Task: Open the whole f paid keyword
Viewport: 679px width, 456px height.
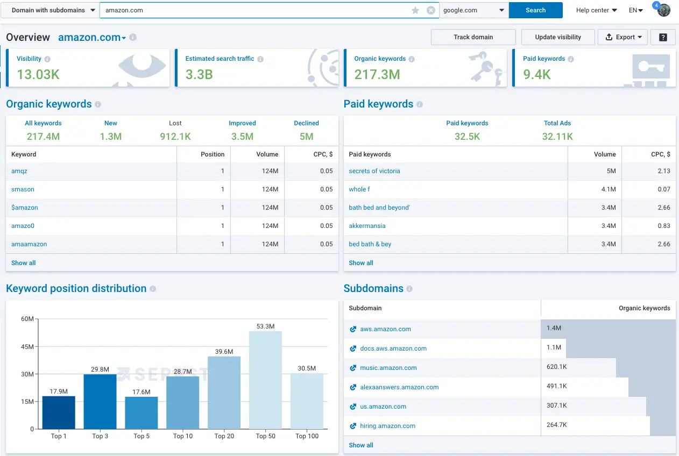Action: 359,189
